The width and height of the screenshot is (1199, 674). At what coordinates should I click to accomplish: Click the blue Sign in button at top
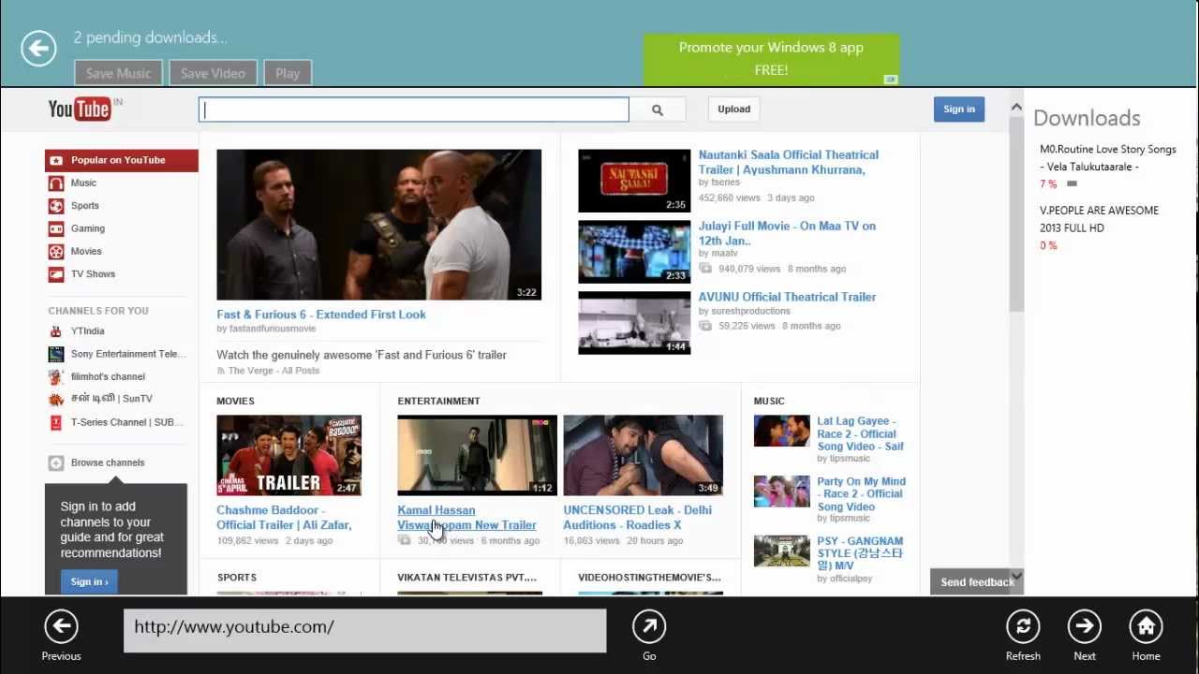(958, 110)
